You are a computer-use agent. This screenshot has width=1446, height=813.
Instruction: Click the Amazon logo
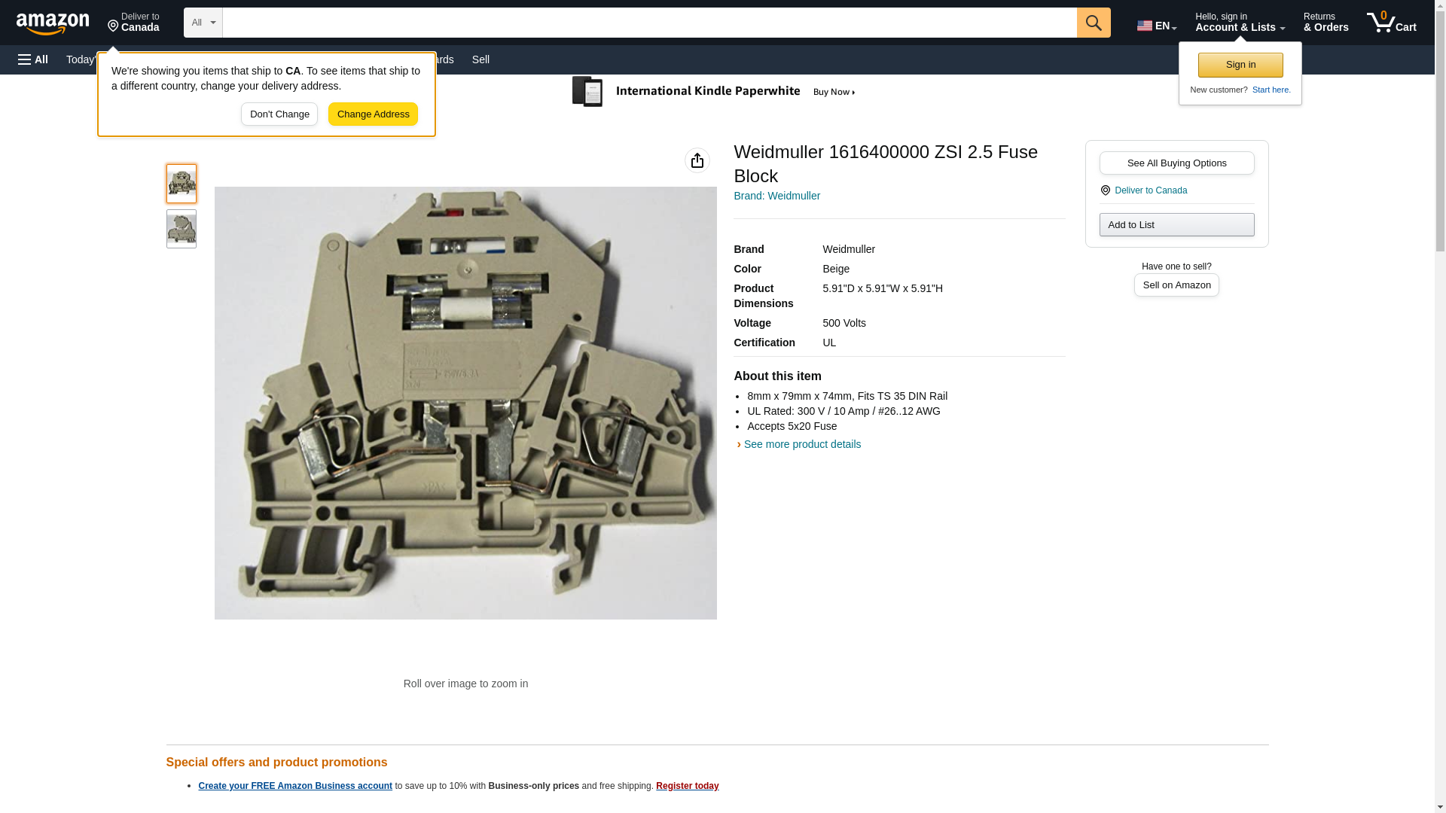pos(53,23)
